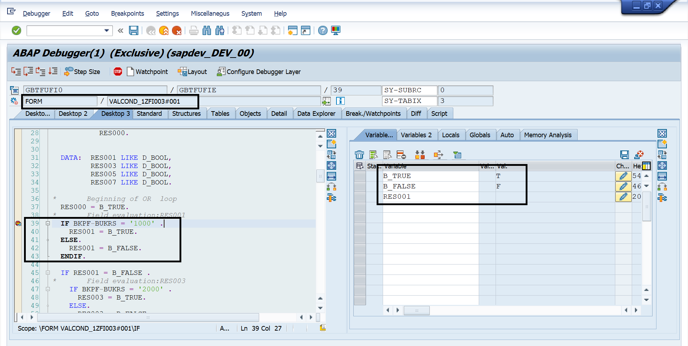This screenshot has height=346, width=688.
Task: Click the binoculars Find icon
Action: pos(207,30)
